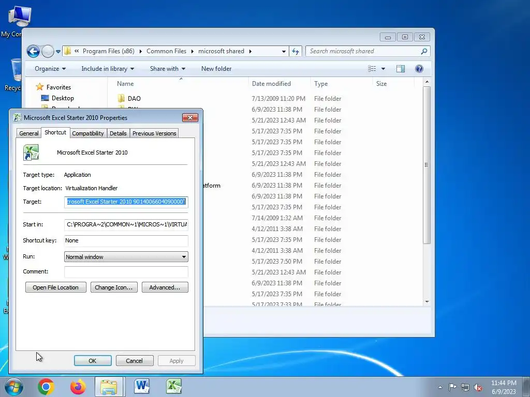Click OK in Properties dialog
Image resolution: width=530 pixels, height=397 pixels.
click(x=93, y=360)
